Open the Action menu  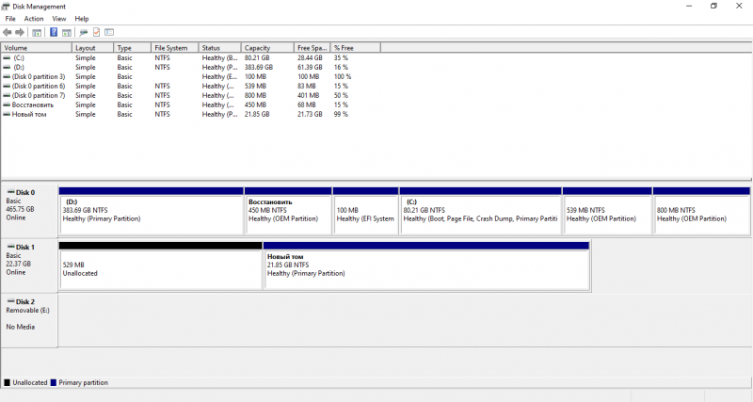34,19
